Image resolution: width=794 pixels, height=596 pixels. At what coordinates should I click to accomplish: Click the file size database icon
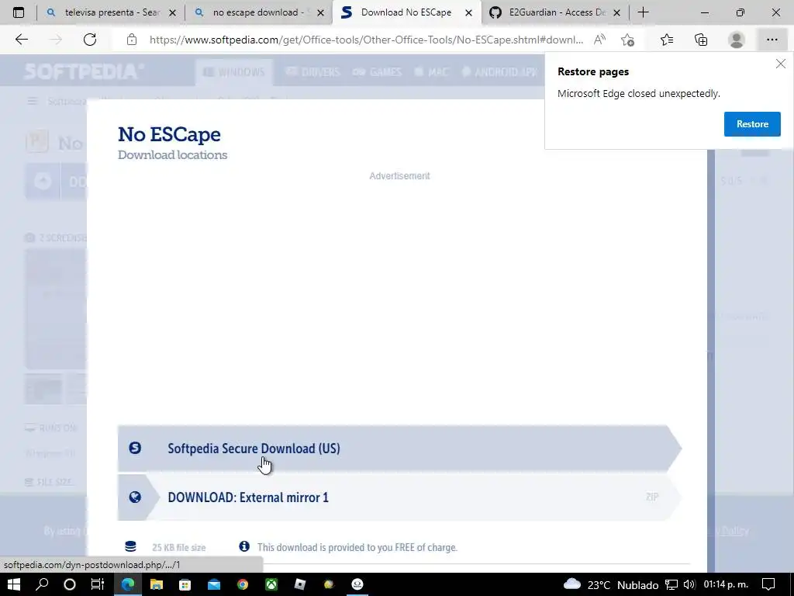[x=130, y=546]
